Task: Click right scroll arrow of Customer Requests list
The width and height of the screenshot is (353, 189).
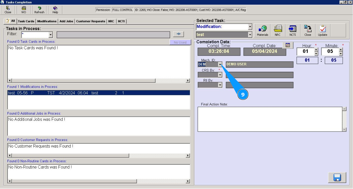Action: click(188, 156)
